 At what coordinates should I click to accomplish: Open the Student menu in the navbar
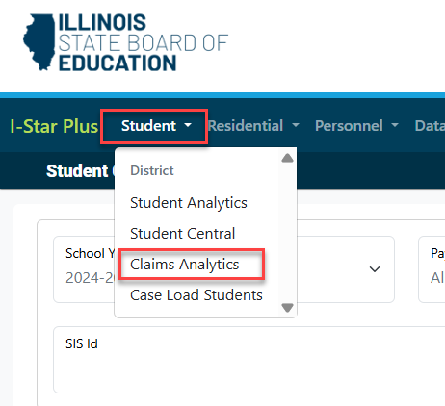(x=156, y=126)
